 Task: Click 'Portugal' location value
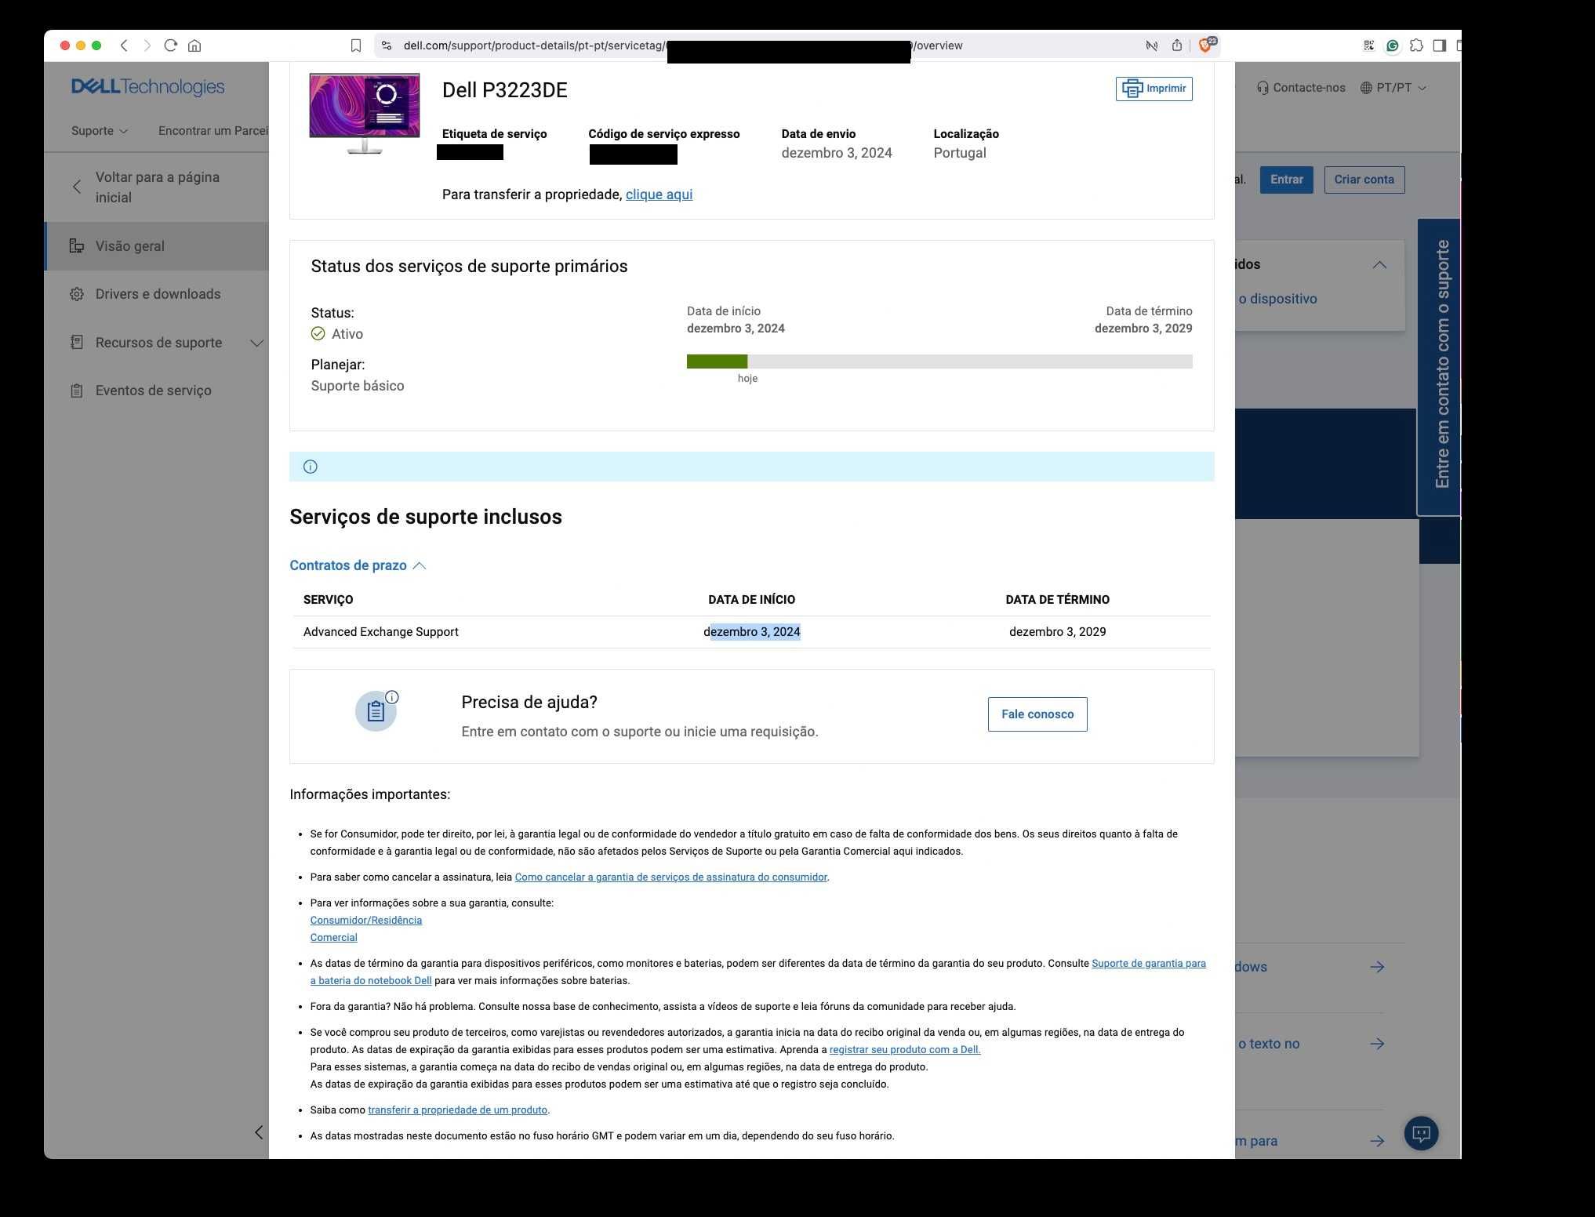(960, 153)
